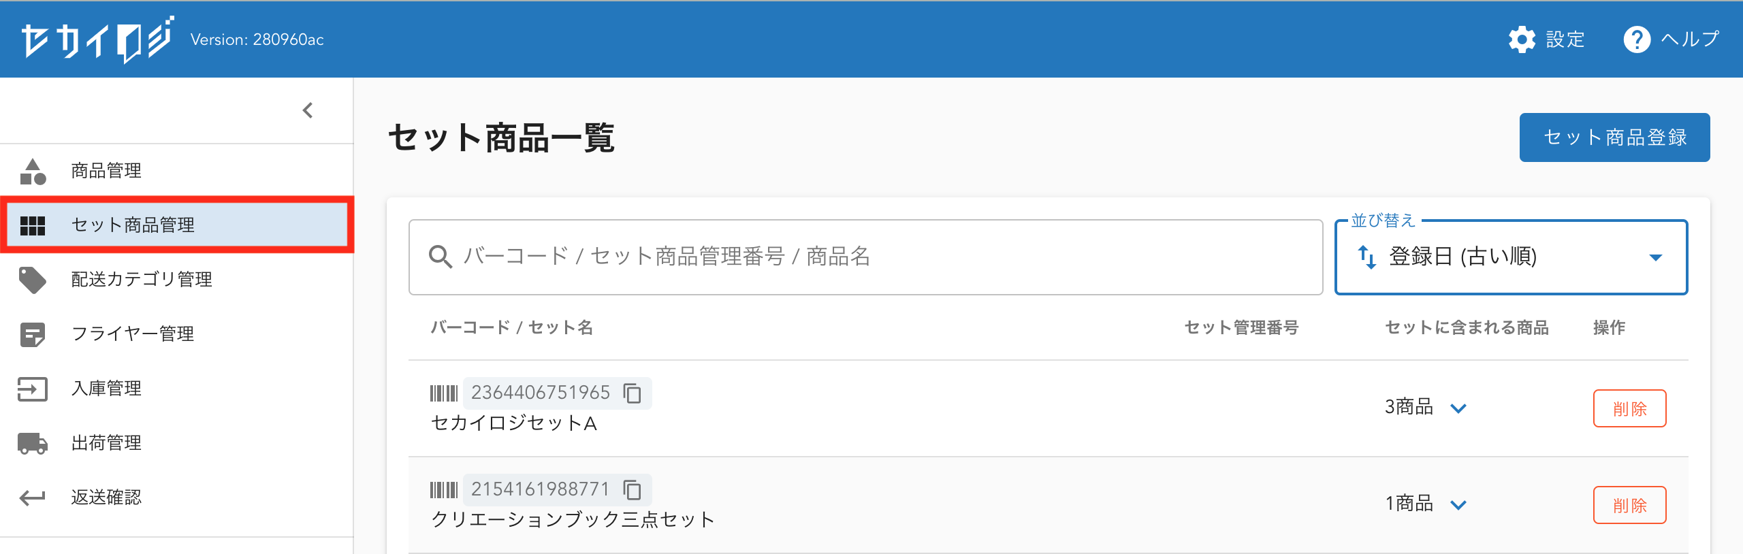Copy barcode 2364406751965 with copy icon
1743x554 pixels.
[x=633, y=393]
